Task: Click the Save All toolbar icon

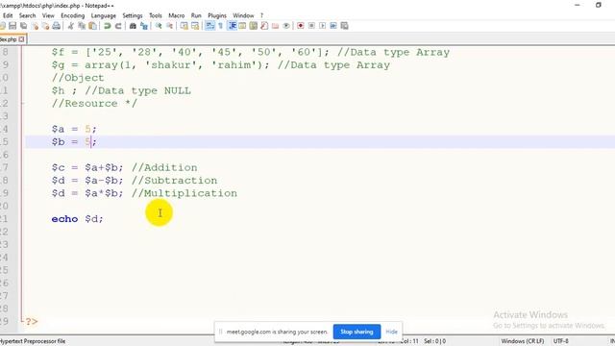Action: coord(23,26)
